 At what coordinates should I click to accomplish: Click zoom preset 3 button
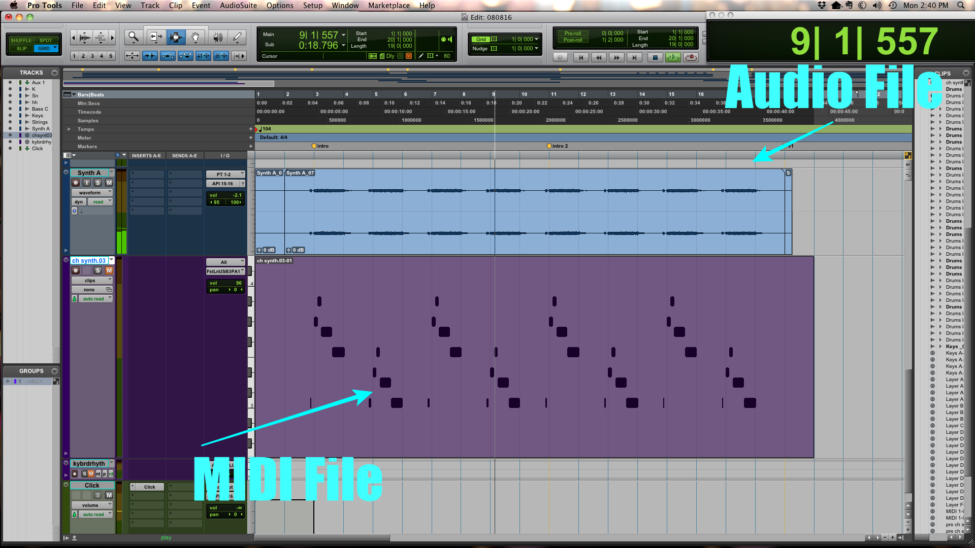click(92, 56)
